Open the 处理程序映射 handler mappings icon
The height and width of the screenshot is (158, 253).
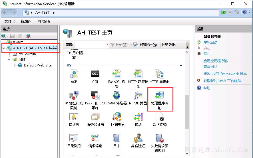160,96
